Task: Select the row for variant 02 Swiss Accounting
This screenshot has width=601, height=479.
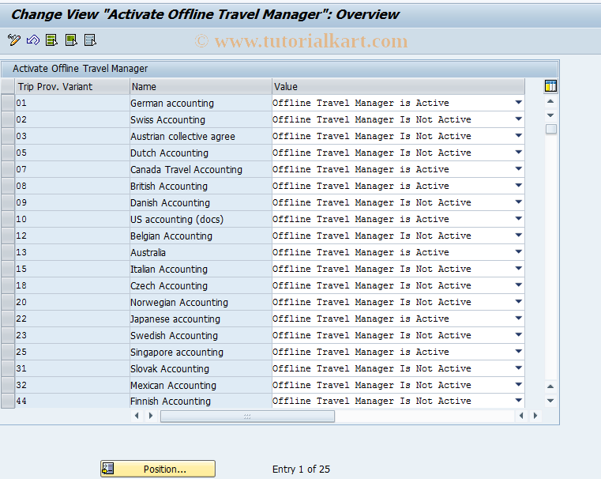Action: coord(8,119)
